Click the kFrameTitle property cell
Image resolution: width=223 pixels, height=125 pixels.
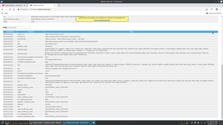tap(31, 39)
